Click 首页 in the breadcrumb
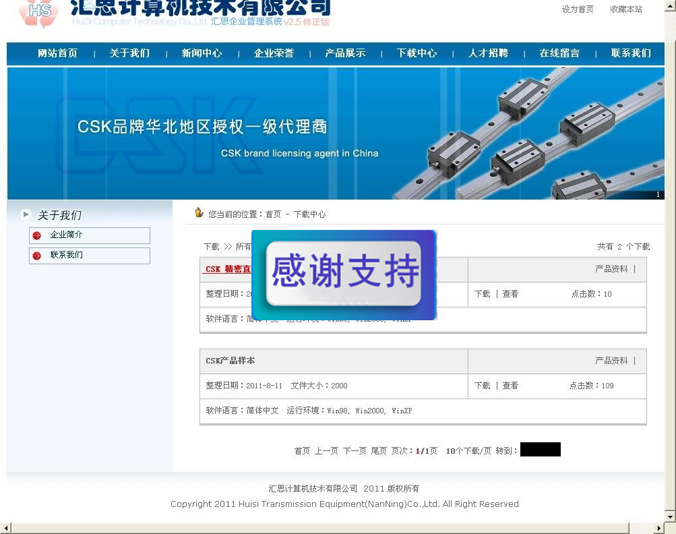The width and height of the screenshot is (676, 534). point(274,214)
